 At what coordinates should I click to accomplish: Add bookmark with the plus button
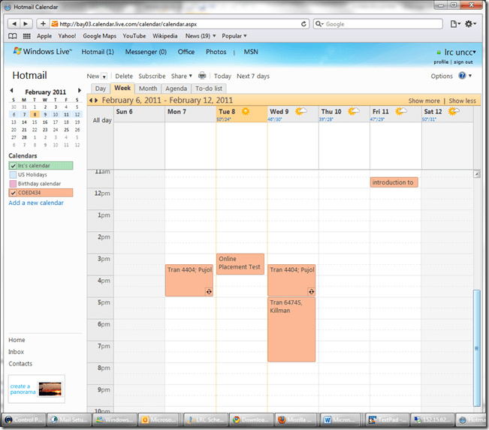click(x=43, y=24)
